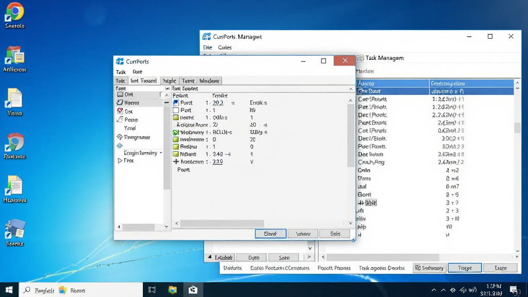Select the red Dex sidebar icon
The width and height of the screenshot is (528, 297).
click(x=120, y=111)
